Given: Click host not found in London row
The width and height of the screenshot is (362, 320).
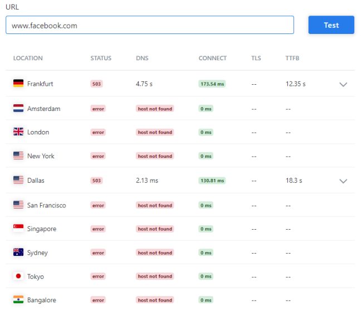Looking at the screenshot, I should coord(155,132).
